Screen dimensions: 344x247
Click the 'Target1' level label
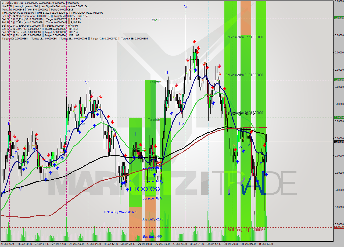point(154,119)
